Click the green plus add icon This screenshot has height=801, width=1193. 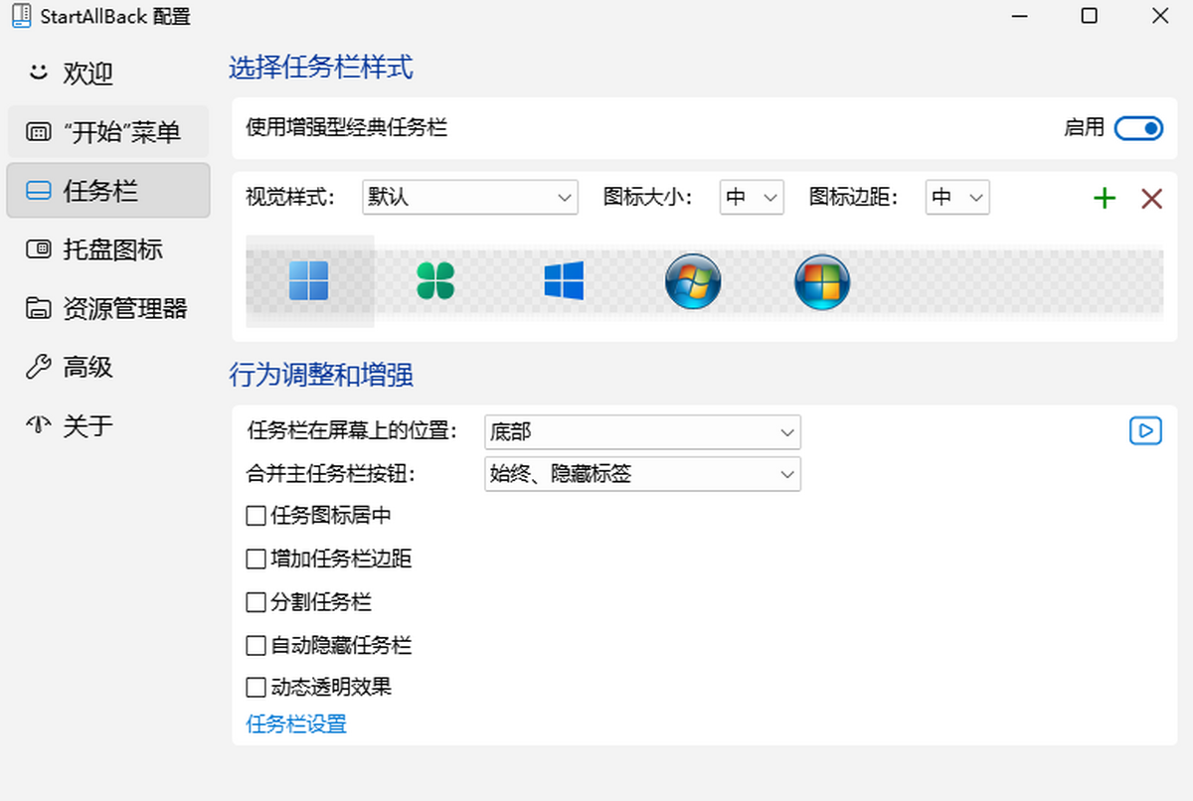point(1105,199)
